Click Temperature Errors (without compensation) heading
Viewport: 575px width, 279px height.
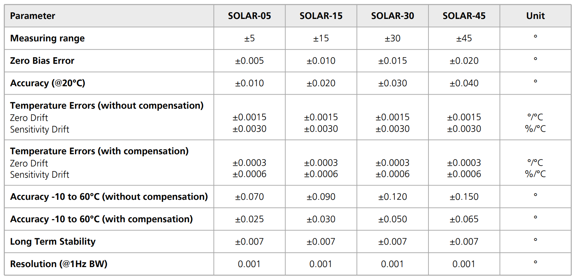[x=107, y=106]
